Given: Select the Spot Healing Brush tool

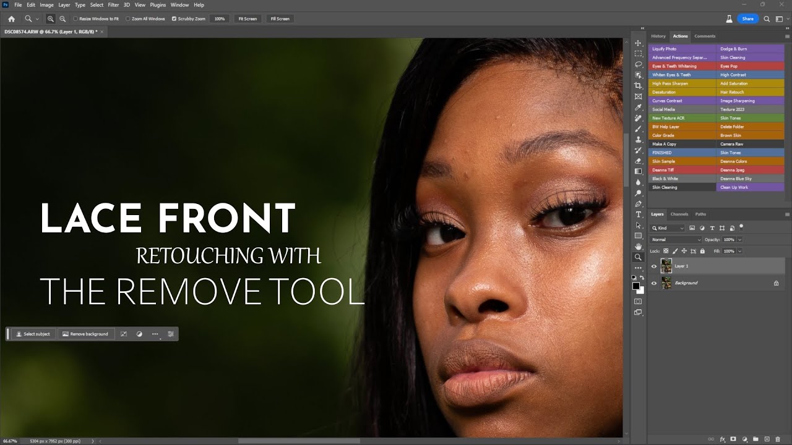Looking at the screenshot, I should point(638,117).
